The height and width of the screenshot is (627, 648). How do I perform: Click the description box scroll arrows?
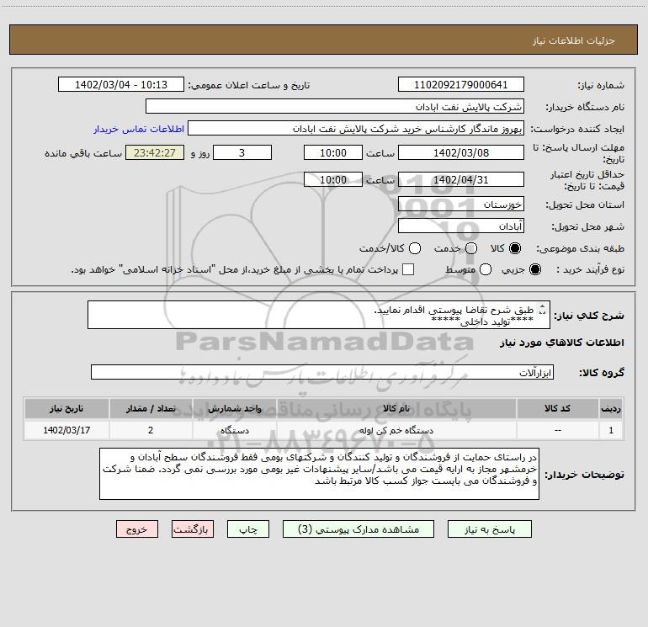pos(542,309)
